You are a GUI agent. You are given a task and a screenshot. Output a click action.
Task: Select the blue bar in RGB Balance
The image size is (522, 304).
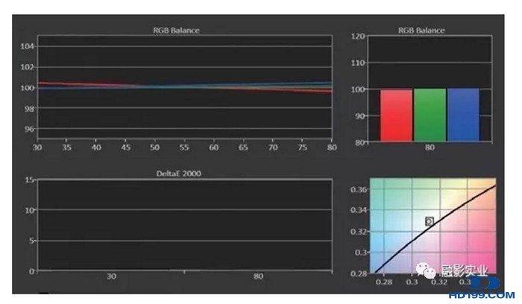pyautogui.click(x=462, y=115)
